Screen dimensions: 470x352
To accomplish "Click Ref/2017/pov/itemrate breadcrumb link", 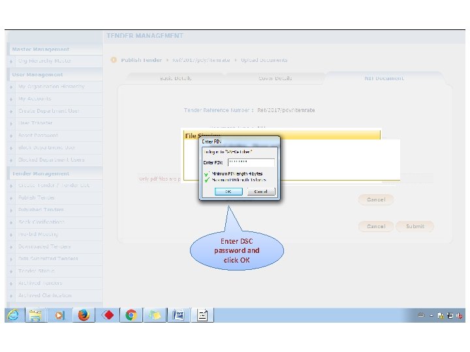I will tap(201, 60).
